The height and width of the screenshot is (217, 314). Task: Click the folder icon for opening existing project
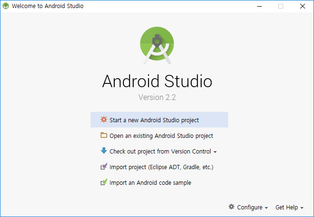pyautogui.click(x=104, y=135)
